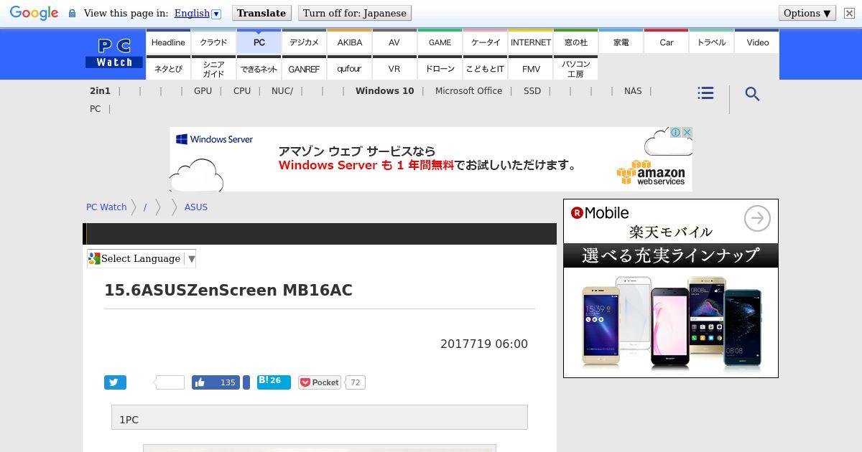Save article to Pocket
This screenshot has height=452, width=862.
(x=320, y=382)
